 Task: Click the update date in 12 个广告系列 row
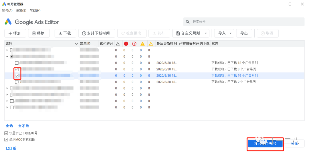click(167, 63)
